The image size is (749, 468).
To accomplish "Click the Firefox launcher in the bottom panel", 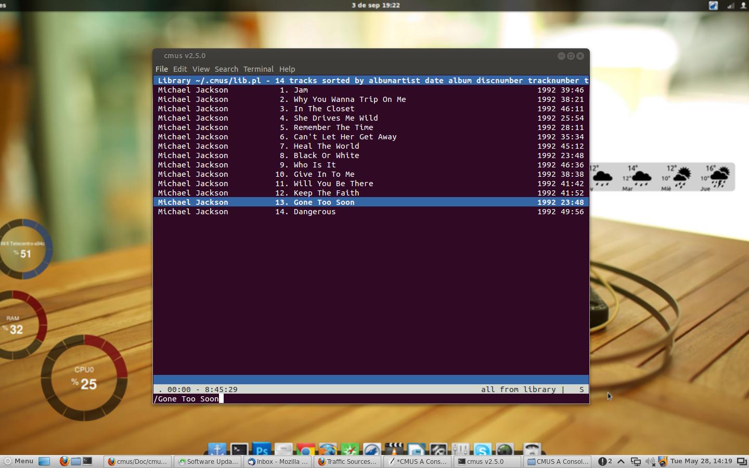I will 64,461.
